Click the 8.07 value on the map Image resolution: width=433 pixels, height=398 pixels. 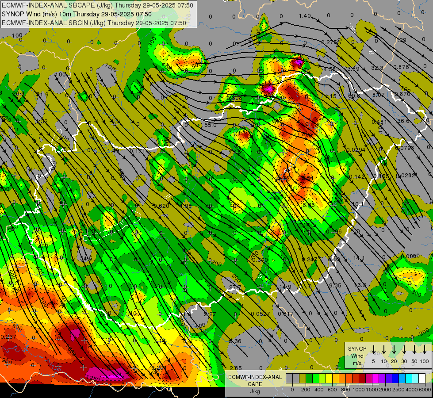pyautogui.click(x=378, y=95)
